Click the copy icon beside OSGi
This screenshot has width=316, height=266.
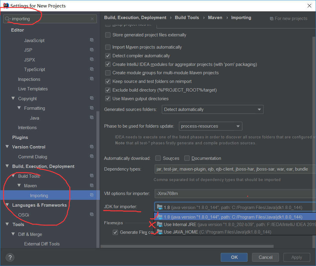click(x=92, y=214)
